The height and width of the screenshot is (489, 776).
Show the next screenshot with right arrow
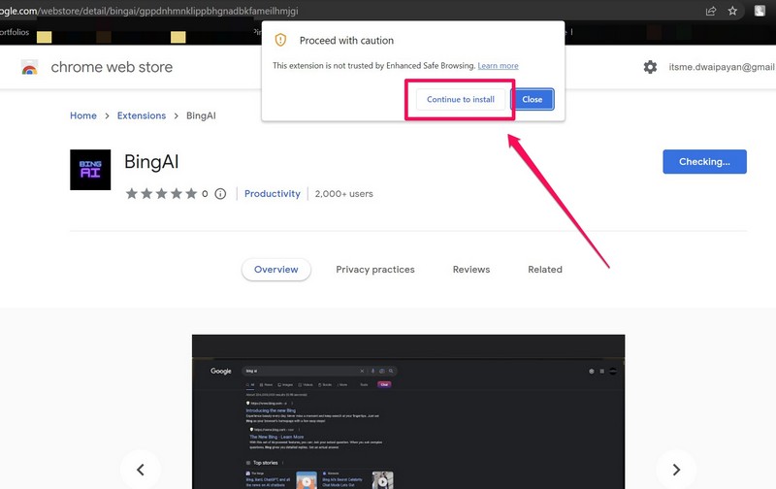(x=676, y=470)
